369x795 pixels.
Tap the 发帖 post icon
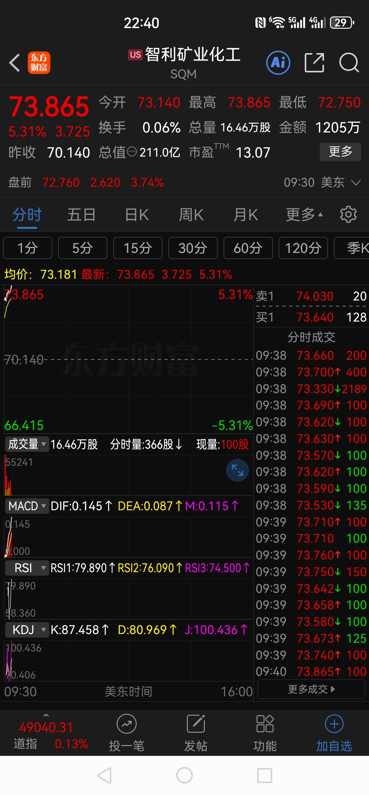196,723
